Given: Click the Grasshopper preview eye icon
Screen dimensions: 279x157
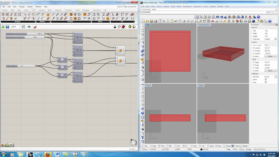Looking at the screenshot, I should click(x=29, y=27).
